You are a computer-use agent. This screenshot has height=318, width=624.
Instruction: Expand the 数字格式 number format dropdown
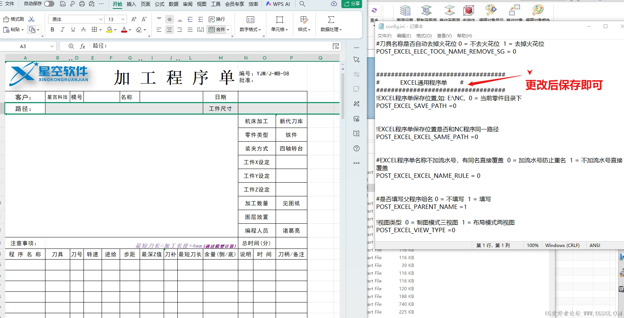(x=250, y=30)
